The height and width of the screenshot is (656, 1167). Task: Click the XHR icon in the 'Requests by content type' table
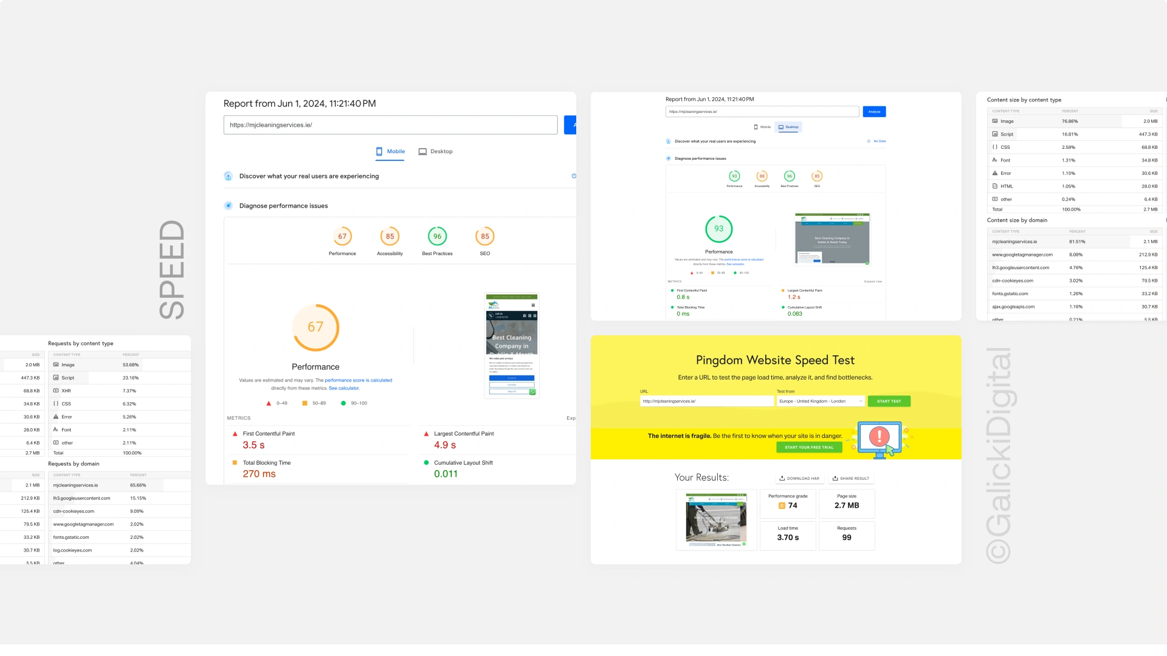56,391
